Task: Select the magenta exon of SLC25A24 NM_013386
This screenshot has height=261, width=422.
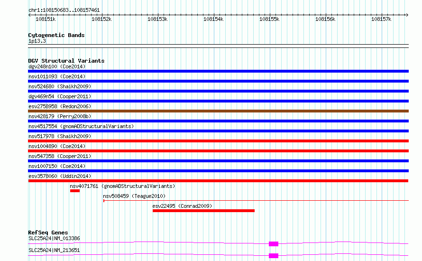Action: coord(274,244)
